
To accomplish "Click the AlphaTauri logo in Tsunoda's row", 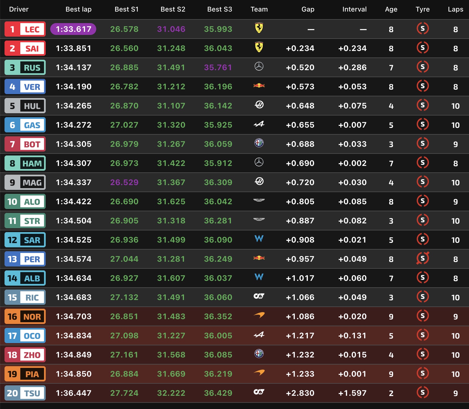I will (259, 392).
